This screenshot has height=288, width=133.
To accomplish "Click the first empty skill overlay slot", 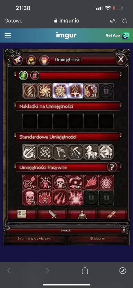I will coord(30,121).
